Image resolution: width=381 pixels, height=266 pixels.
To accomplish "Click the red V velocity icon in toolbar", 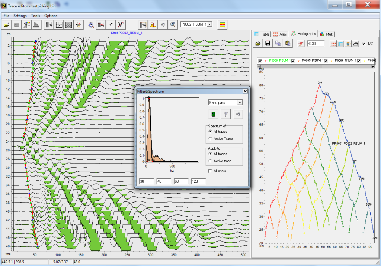I will (121, 25).
